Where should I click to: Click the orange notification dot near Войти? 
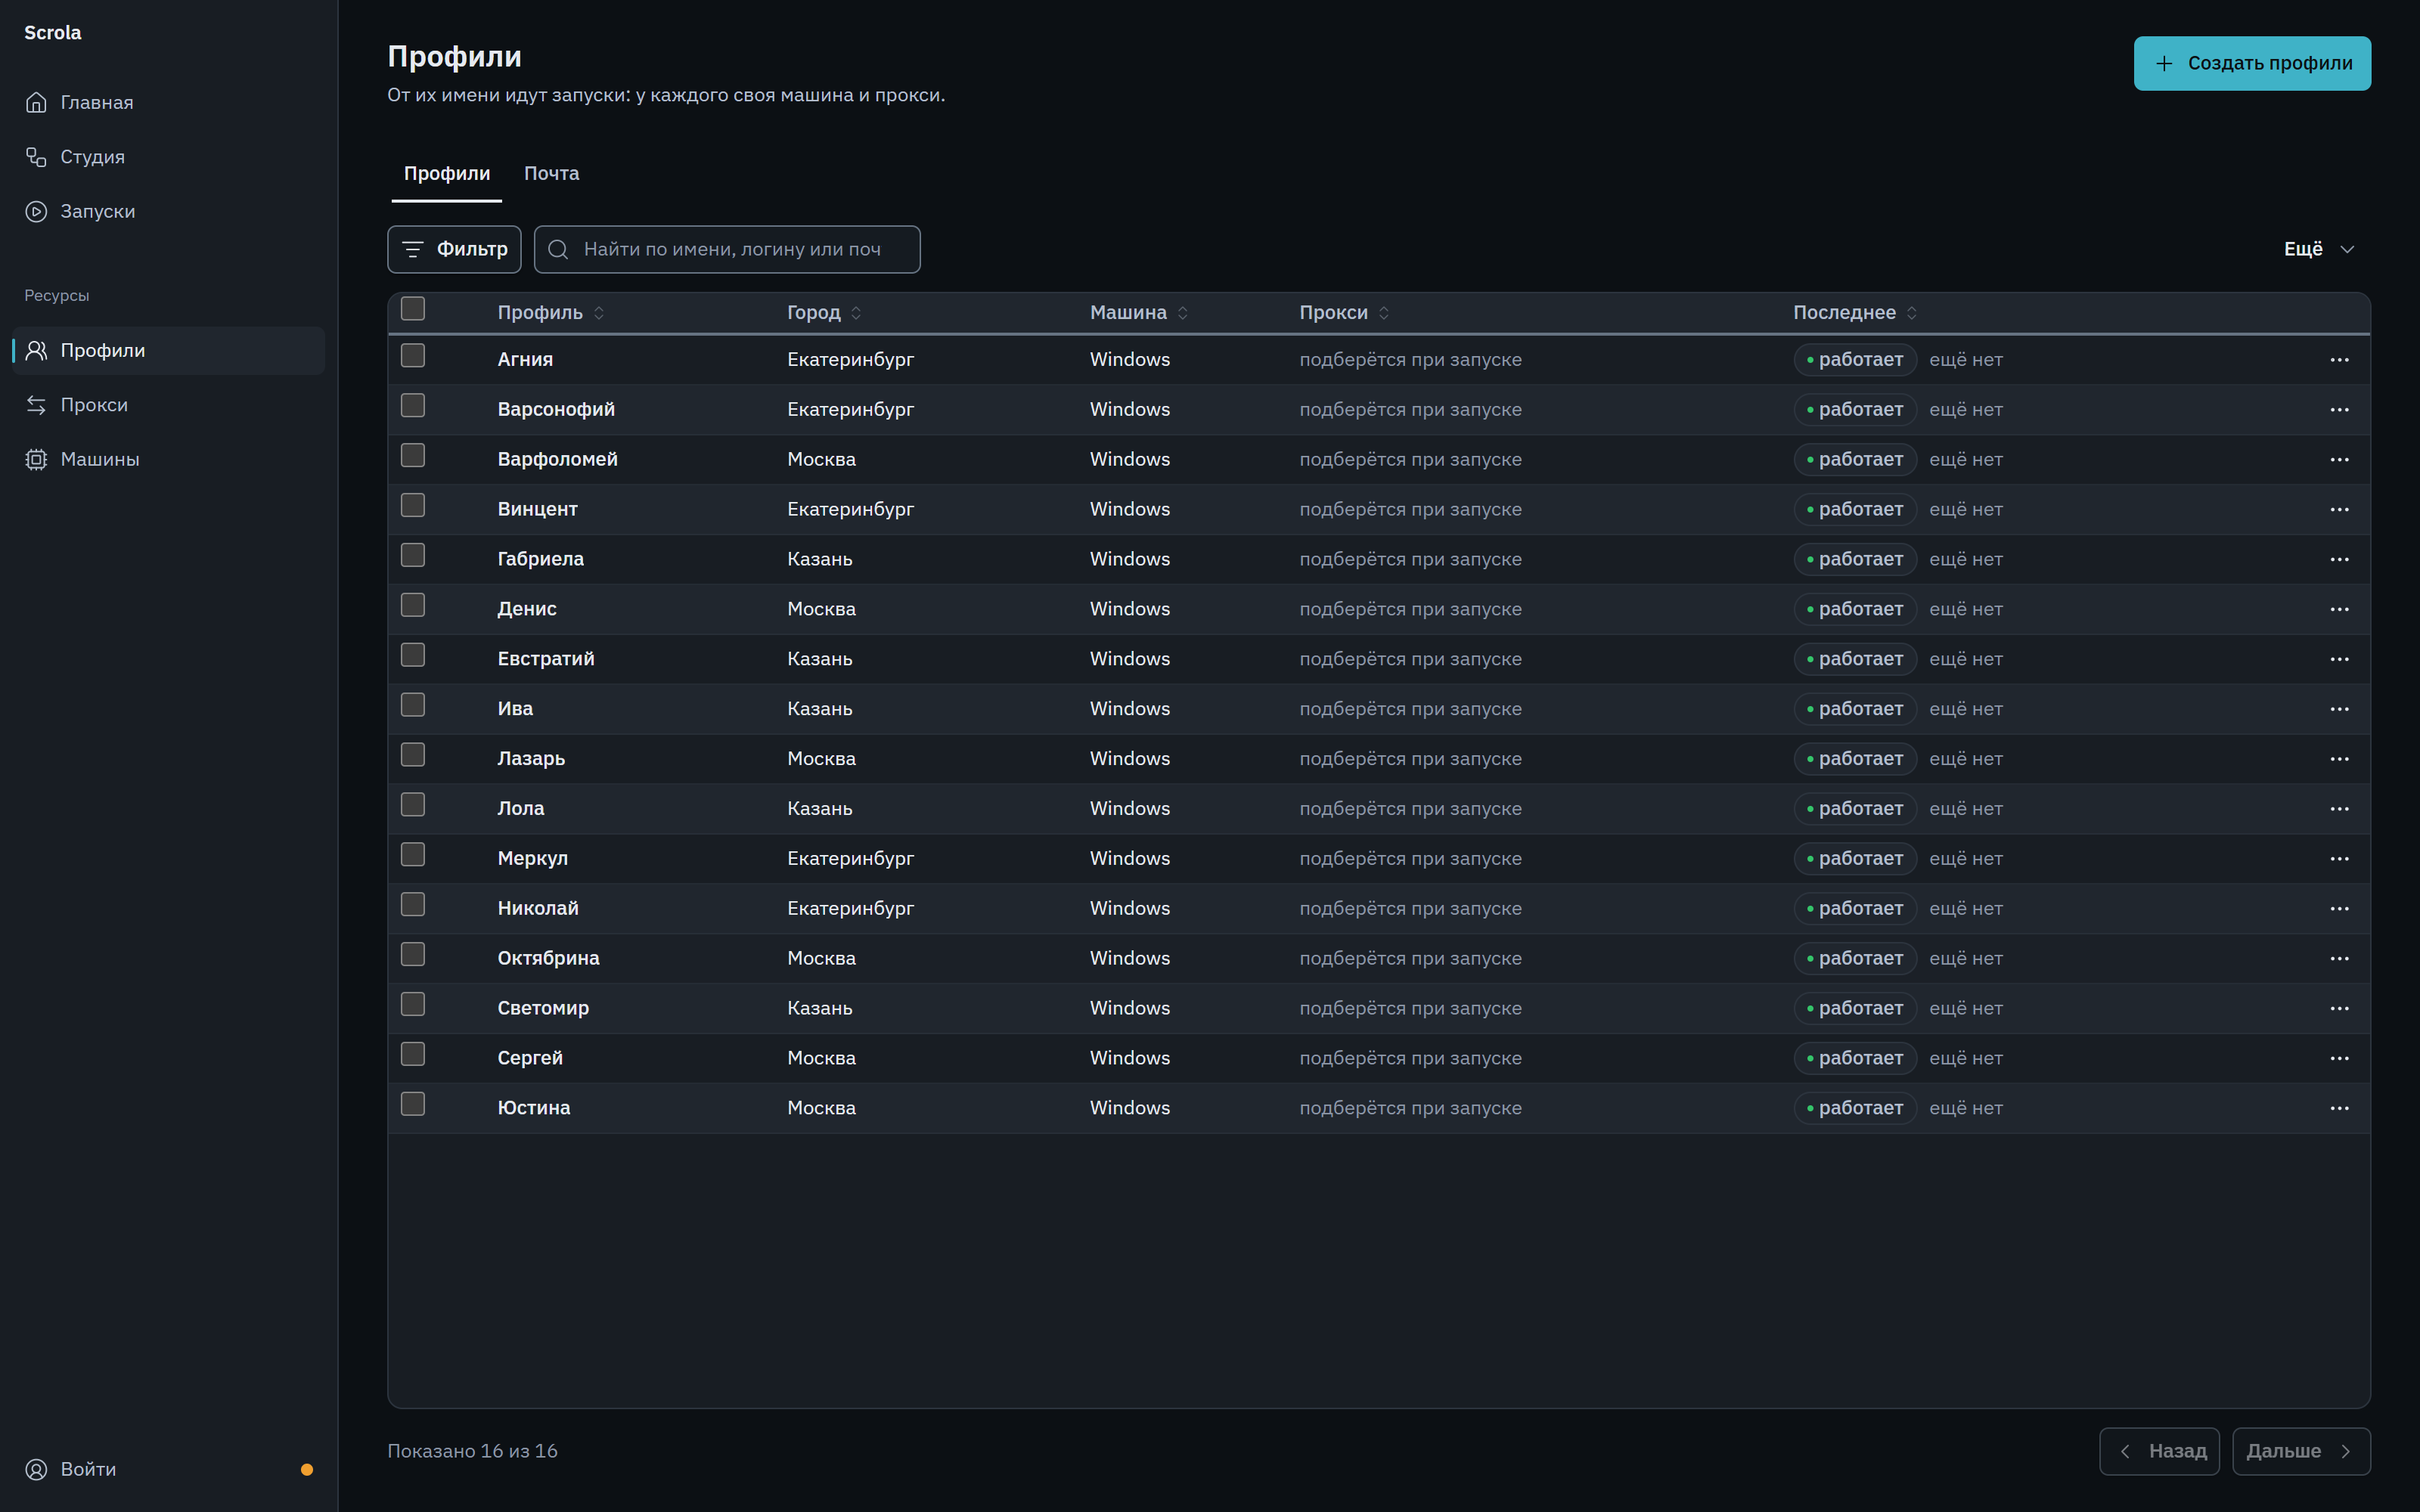pos(307,1469)
